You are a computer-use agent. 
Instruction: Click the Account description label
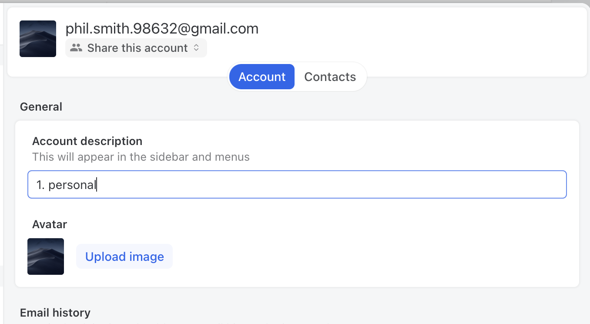point(87,141)
